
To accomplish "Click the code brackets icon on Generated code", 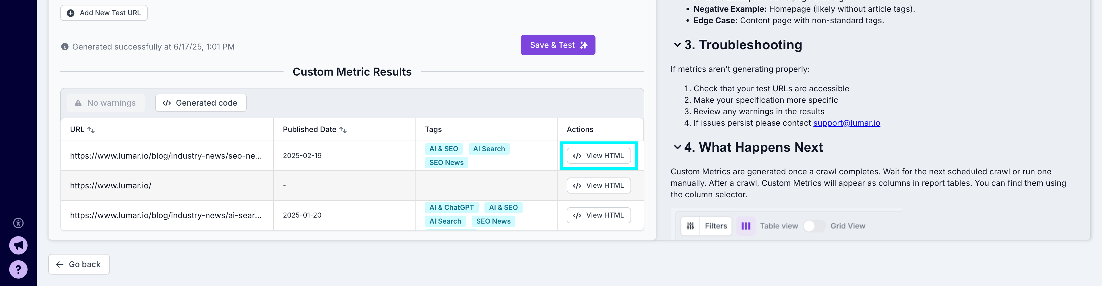I will tap(167, 103).
